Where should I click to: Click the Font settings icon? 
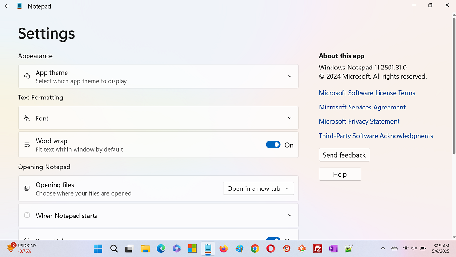pyautogui.click(x=27, y=118)
